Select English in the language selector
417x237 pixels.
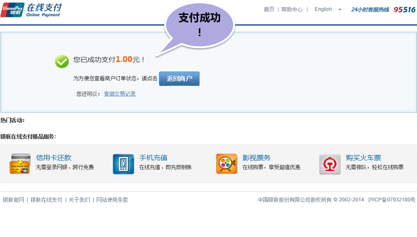click(x=323, y=9)
